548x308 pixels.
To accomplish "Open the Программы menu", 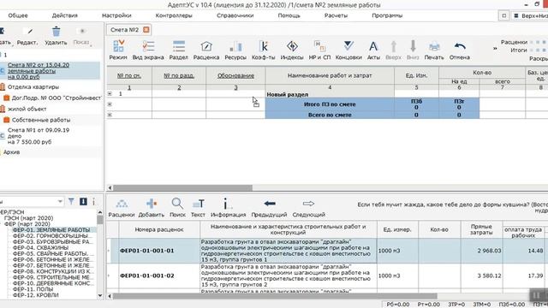I will coord(387,15).
